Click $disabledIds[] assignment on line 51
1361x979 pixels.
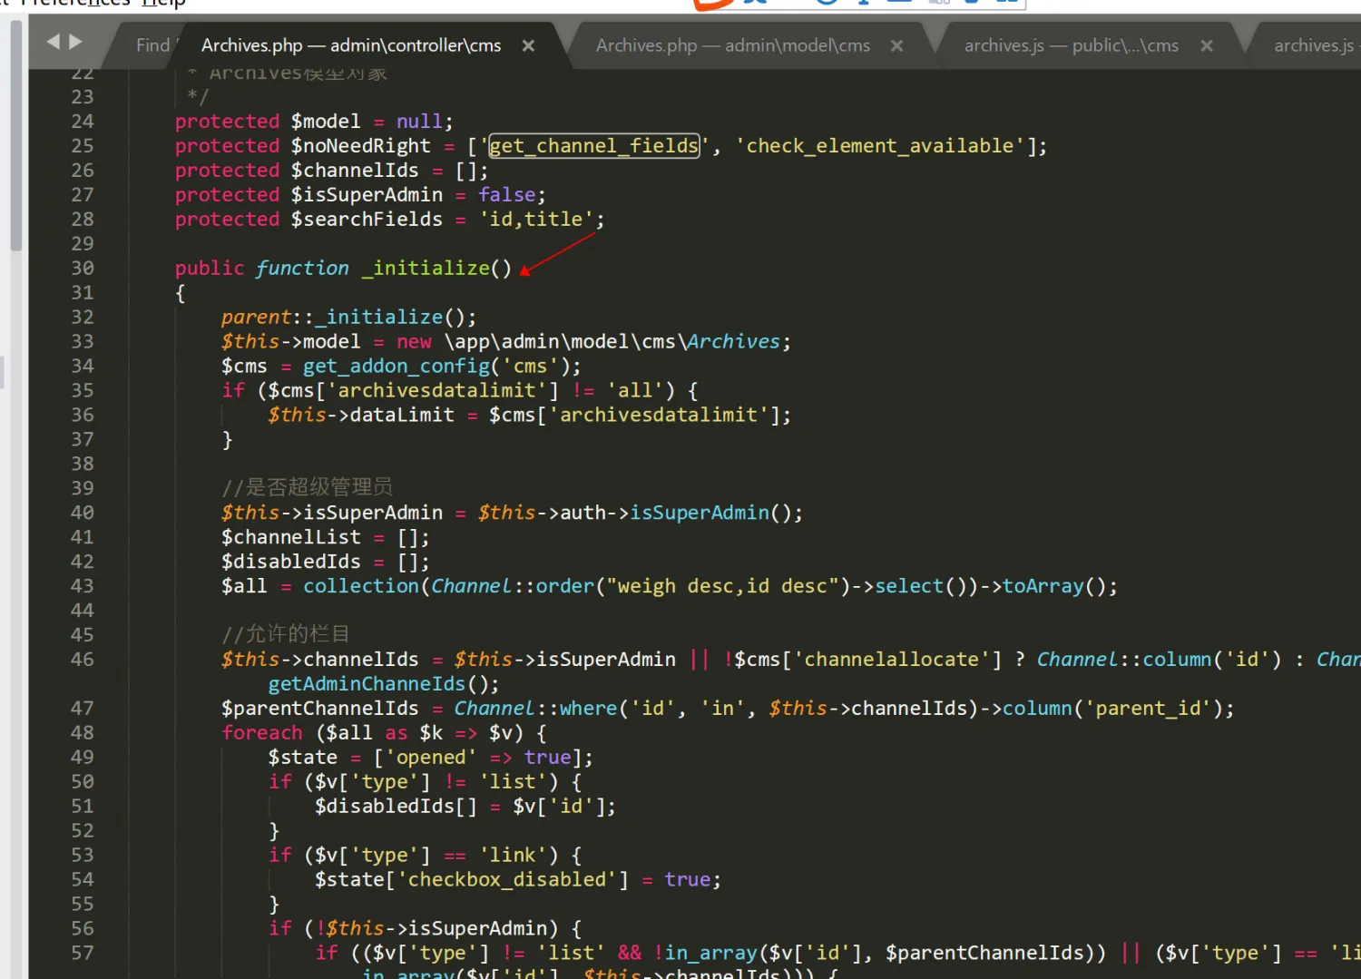point(396,808)
